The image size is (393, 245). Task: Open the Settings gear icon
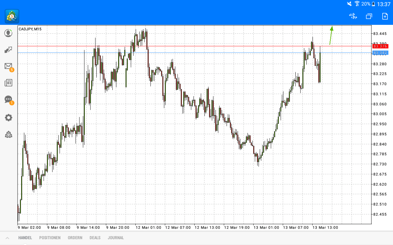8,118
